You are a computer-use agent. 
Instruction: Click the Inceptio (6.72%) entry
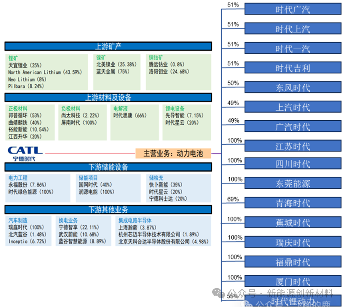click(x=27, y=241)
